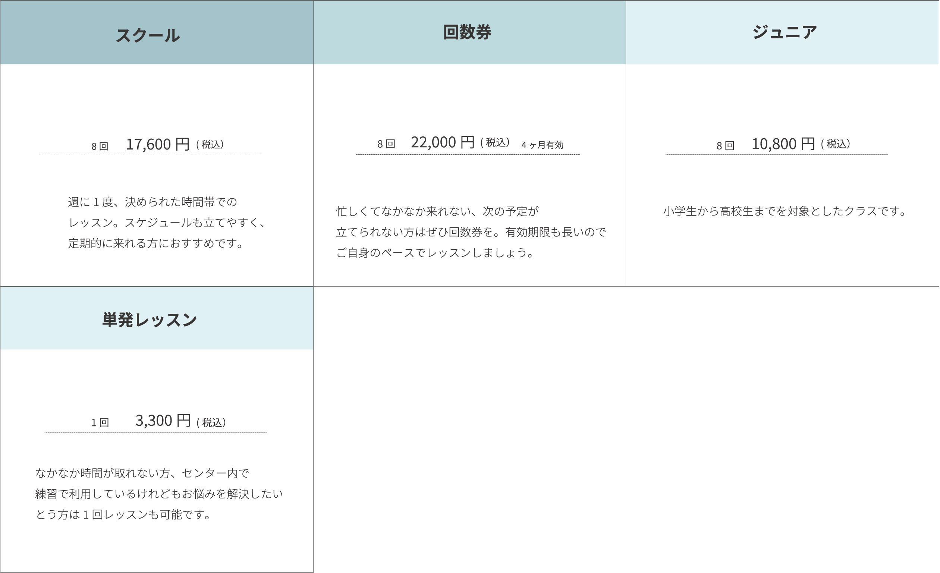940x573 pixels.
Task: Click (税込) next to 3,300 円
Action: (x=211, y=422)
